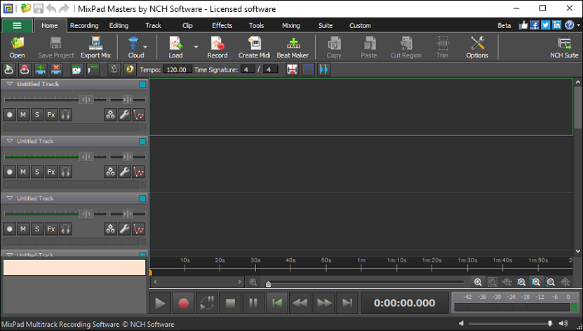Image resolution: width=583 pixels, height=331 pixels.
Task: Solo the first Untitled Track
Action: point(36,115)
